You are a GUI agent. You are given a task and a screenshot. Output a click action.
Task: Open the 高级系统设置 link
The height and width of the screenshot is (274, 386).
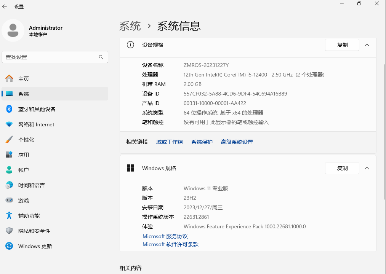(x=237, y=142)
